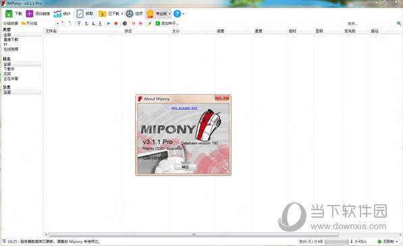Click the status bar database update message
403x246 pixels.
pyautogui.click(x=53, y=242)
